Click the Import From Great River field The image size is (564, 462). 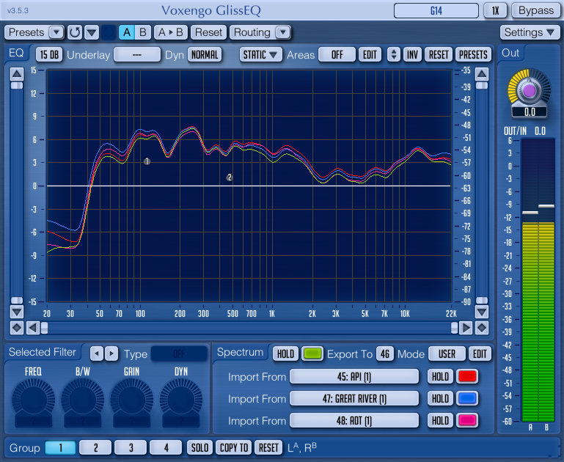click(354, 399)
